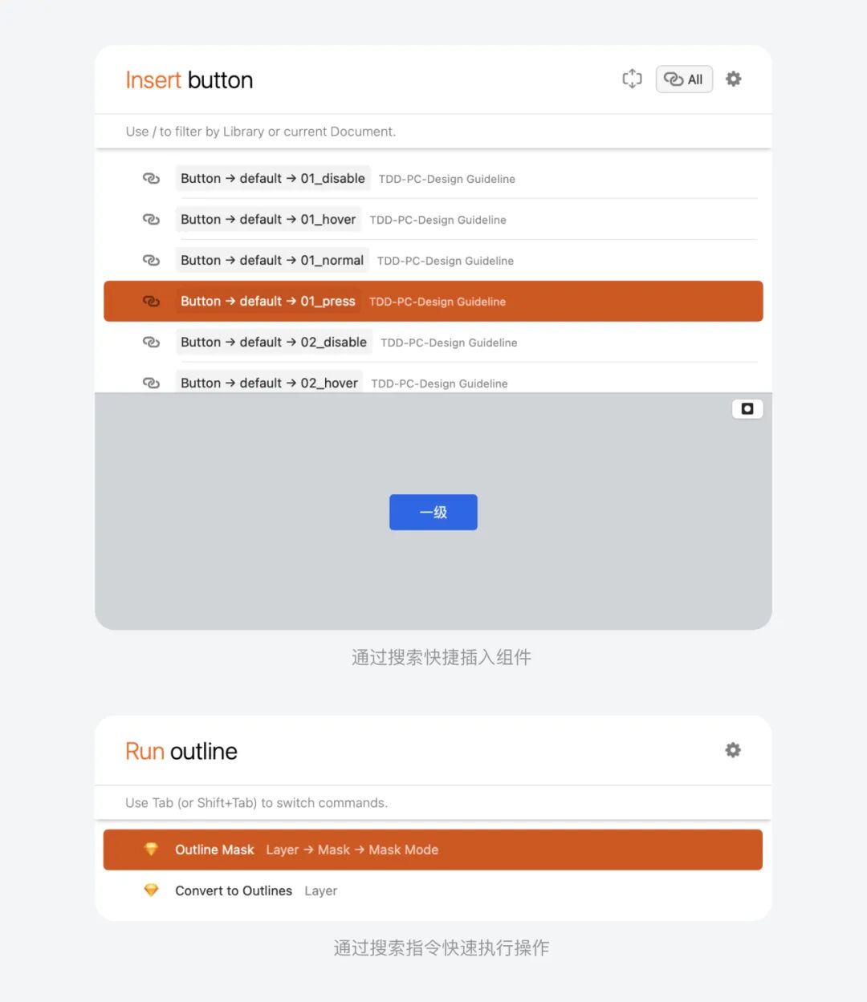Screen dimensions: 867x1002
Task: Toggle the All libraries filter button
Action: point(684,79)
